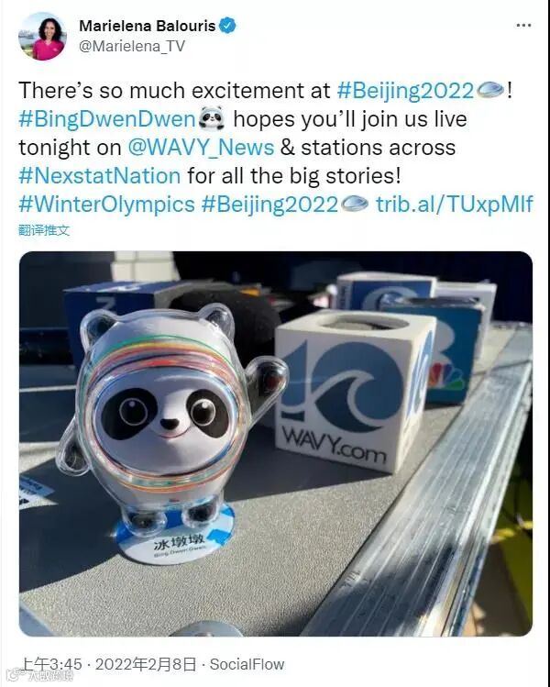
Task: Open the #WinterOlympics hashtag
Action: point(107,205)
